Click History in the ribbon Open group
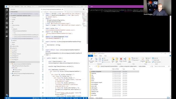This screenshot has width=176, height=99. pyautogui.click(x=148, y=62)
